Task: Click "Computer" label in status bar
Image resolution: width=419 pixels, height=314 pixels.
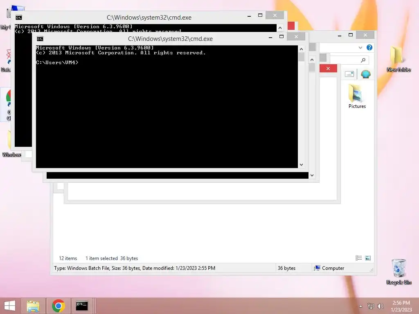Action: point(333,268)
